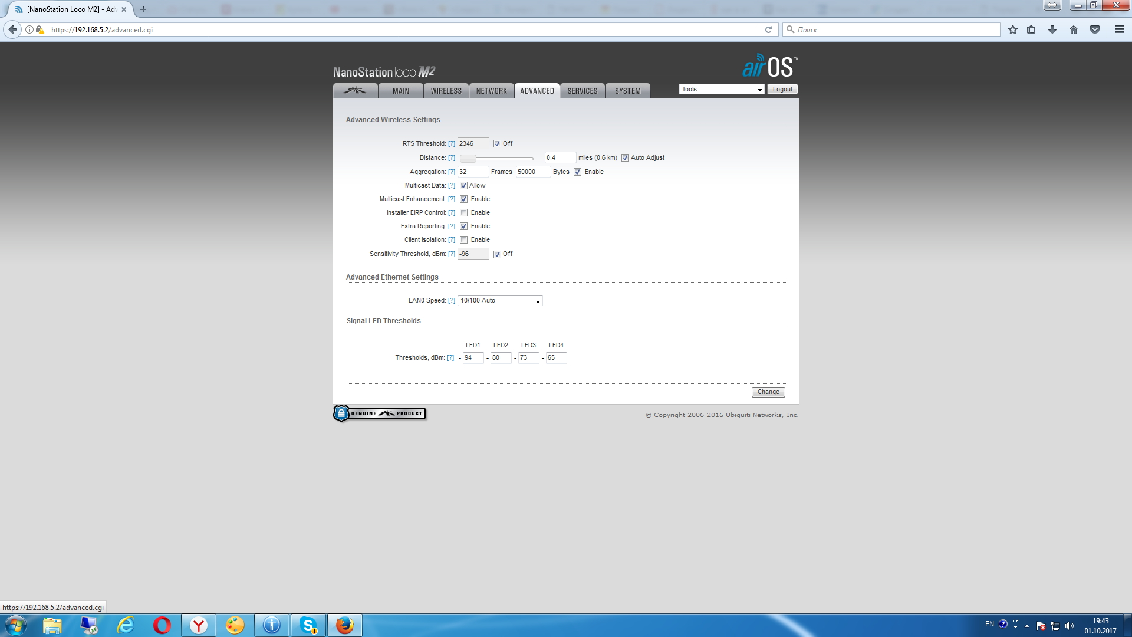The width and height of the screenshot is (1132, 637).
Task: Click the Distance slider handle
Action: pos(468,159)
